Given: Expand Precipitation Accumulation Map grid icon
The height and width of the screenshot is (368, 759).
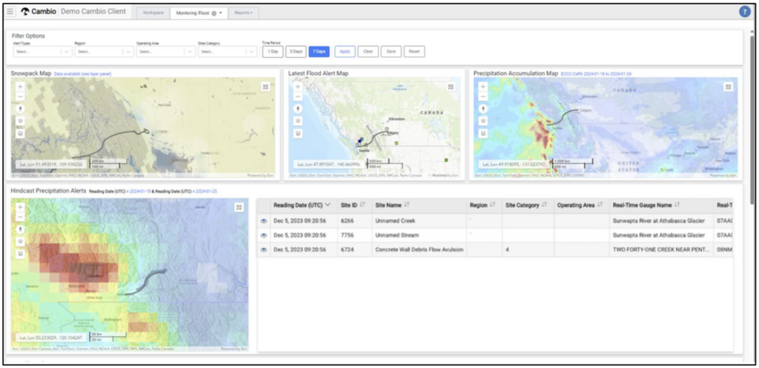Looking at the screenshot, I should click(x=728, y=87).
